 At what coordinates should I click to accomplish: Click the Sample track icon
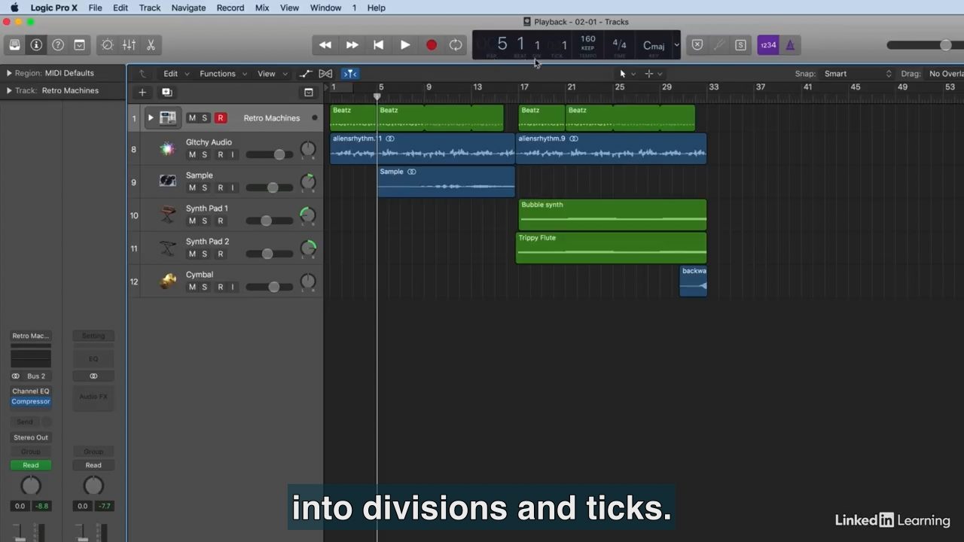(168, 181)
